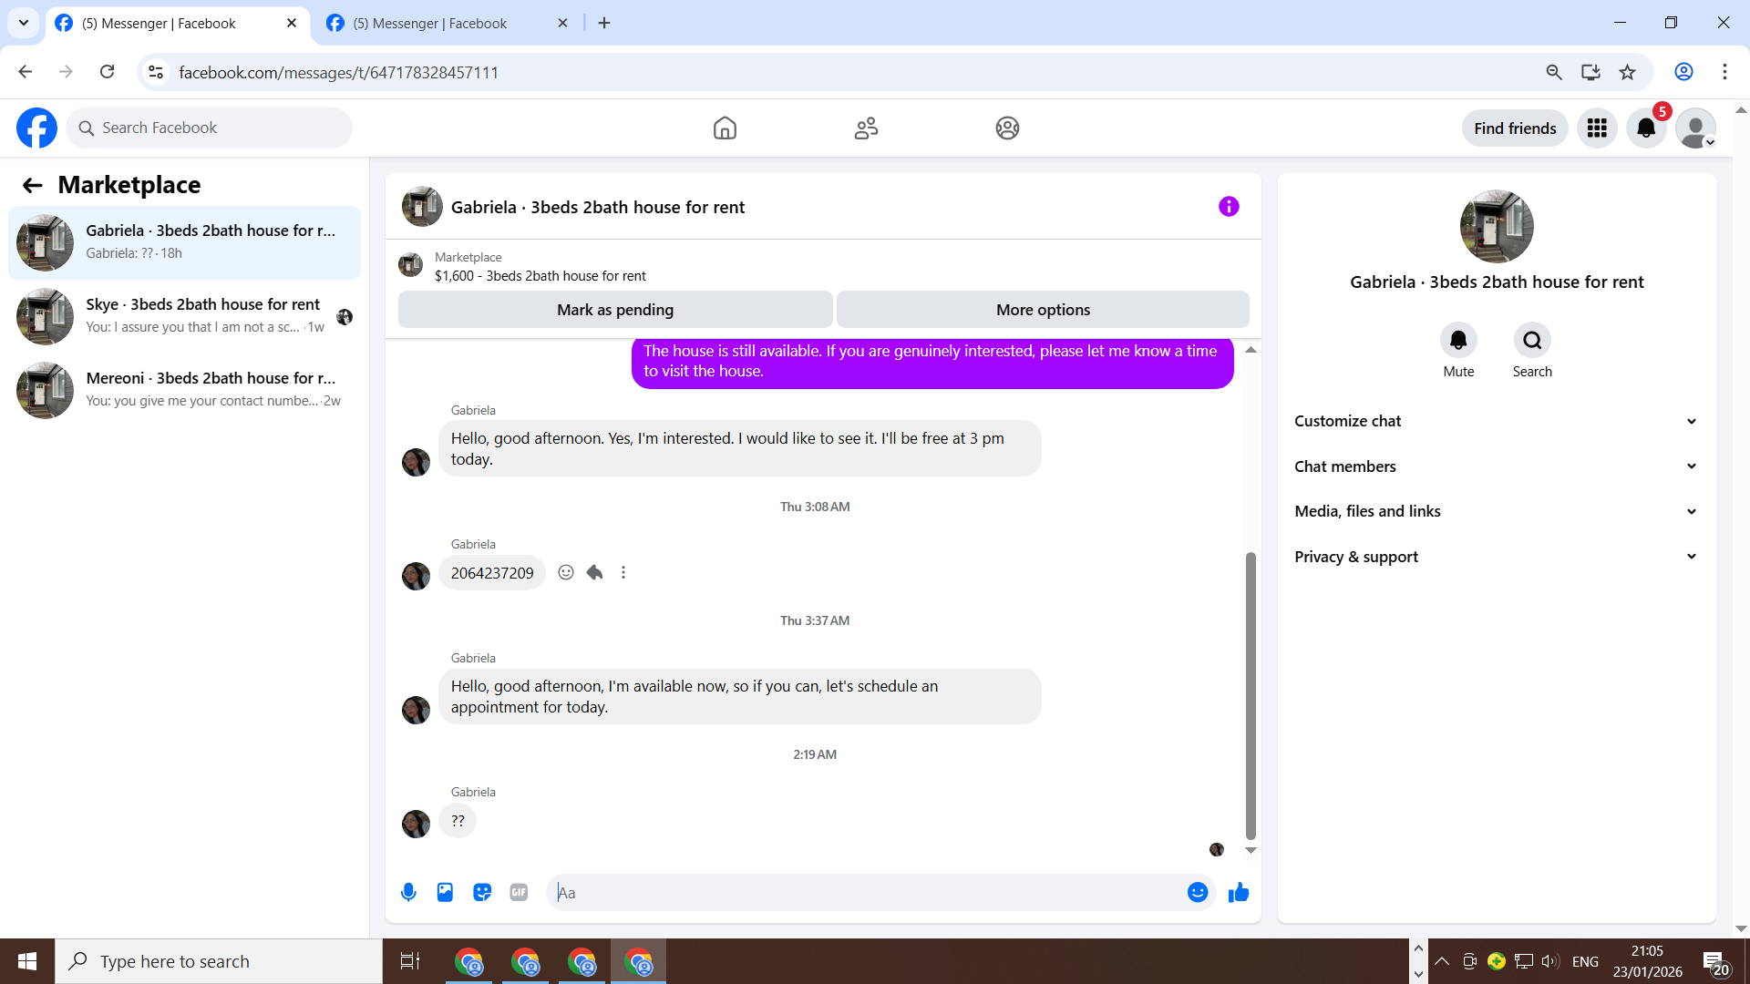Open the GIF picker
The width and height of the screenshot is (1750, 984).
[x=519, y=893]
